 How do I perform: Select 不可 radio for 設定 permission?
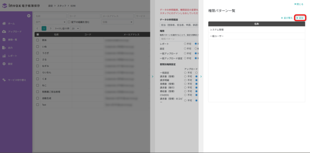tap(185, 48)
